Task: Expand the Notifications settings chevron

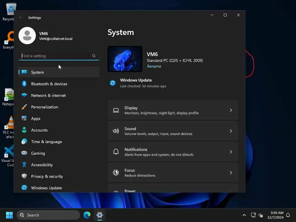Action: (x=231, y=152)
